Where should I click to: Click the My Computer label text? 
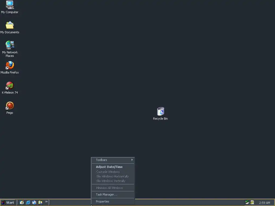10,12
